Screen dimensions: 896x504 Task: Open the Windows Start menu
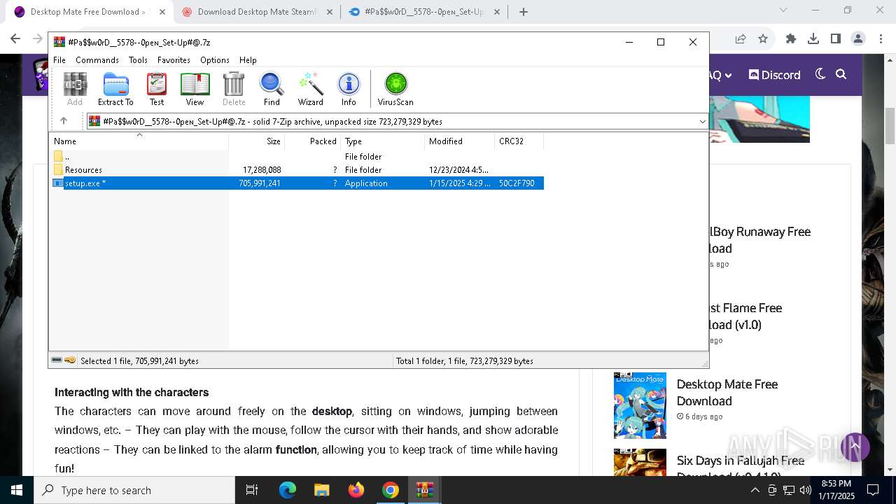(x=17, y=490)
